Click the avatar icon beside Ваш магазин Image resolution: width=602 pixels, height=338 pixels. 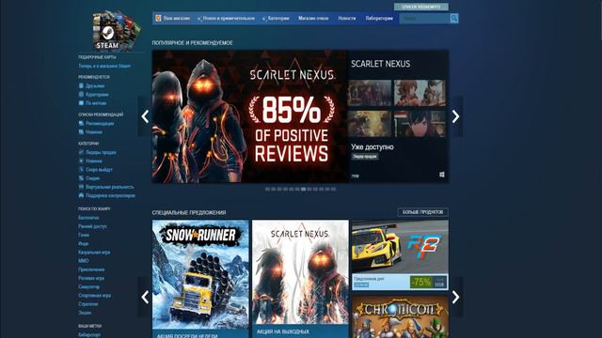click(158, 19)
